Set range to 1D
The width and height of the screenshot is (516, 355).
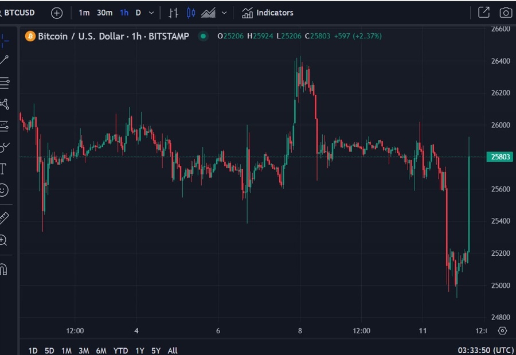click(x=33, y=350)
